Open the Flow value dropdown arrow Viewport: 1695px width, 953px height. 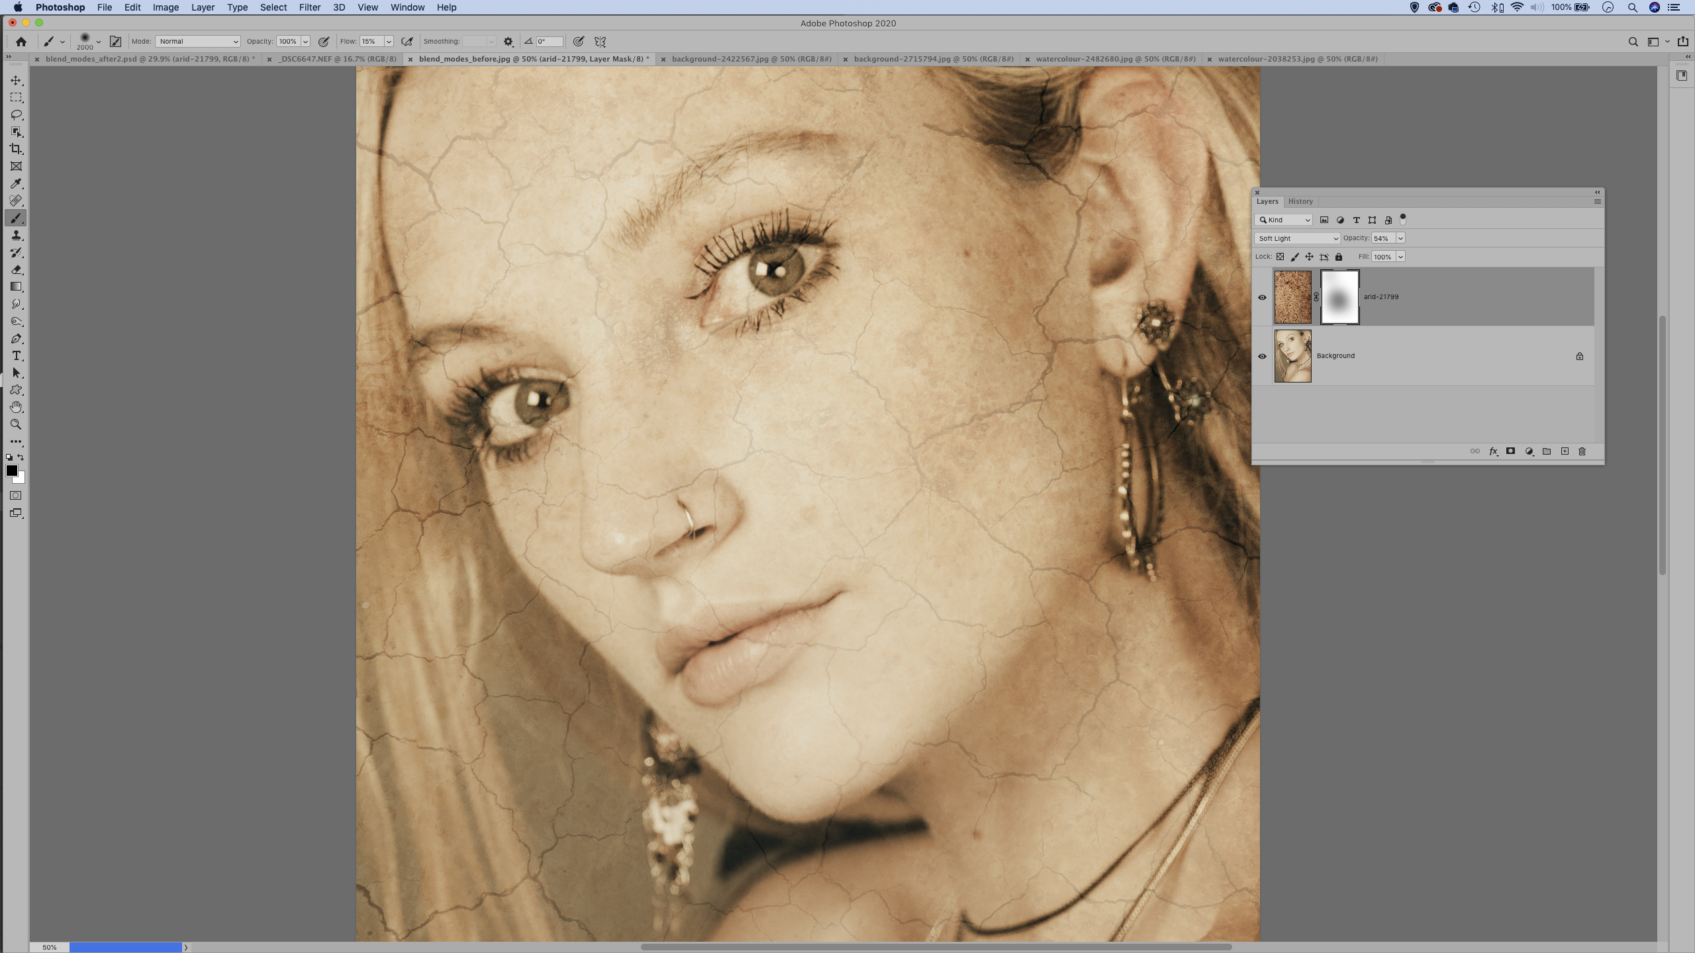point(389,41)
